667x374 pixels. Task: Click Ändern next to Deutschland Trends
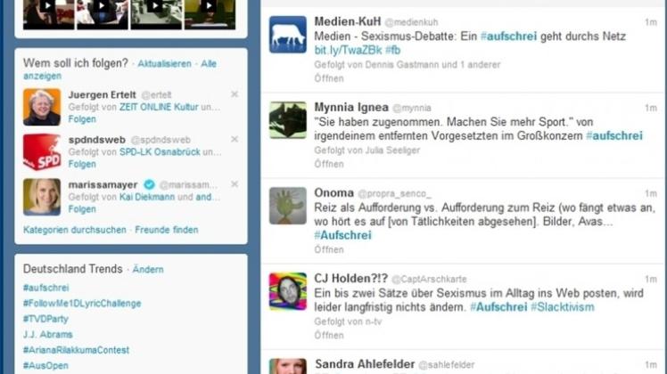pos(148,270)
